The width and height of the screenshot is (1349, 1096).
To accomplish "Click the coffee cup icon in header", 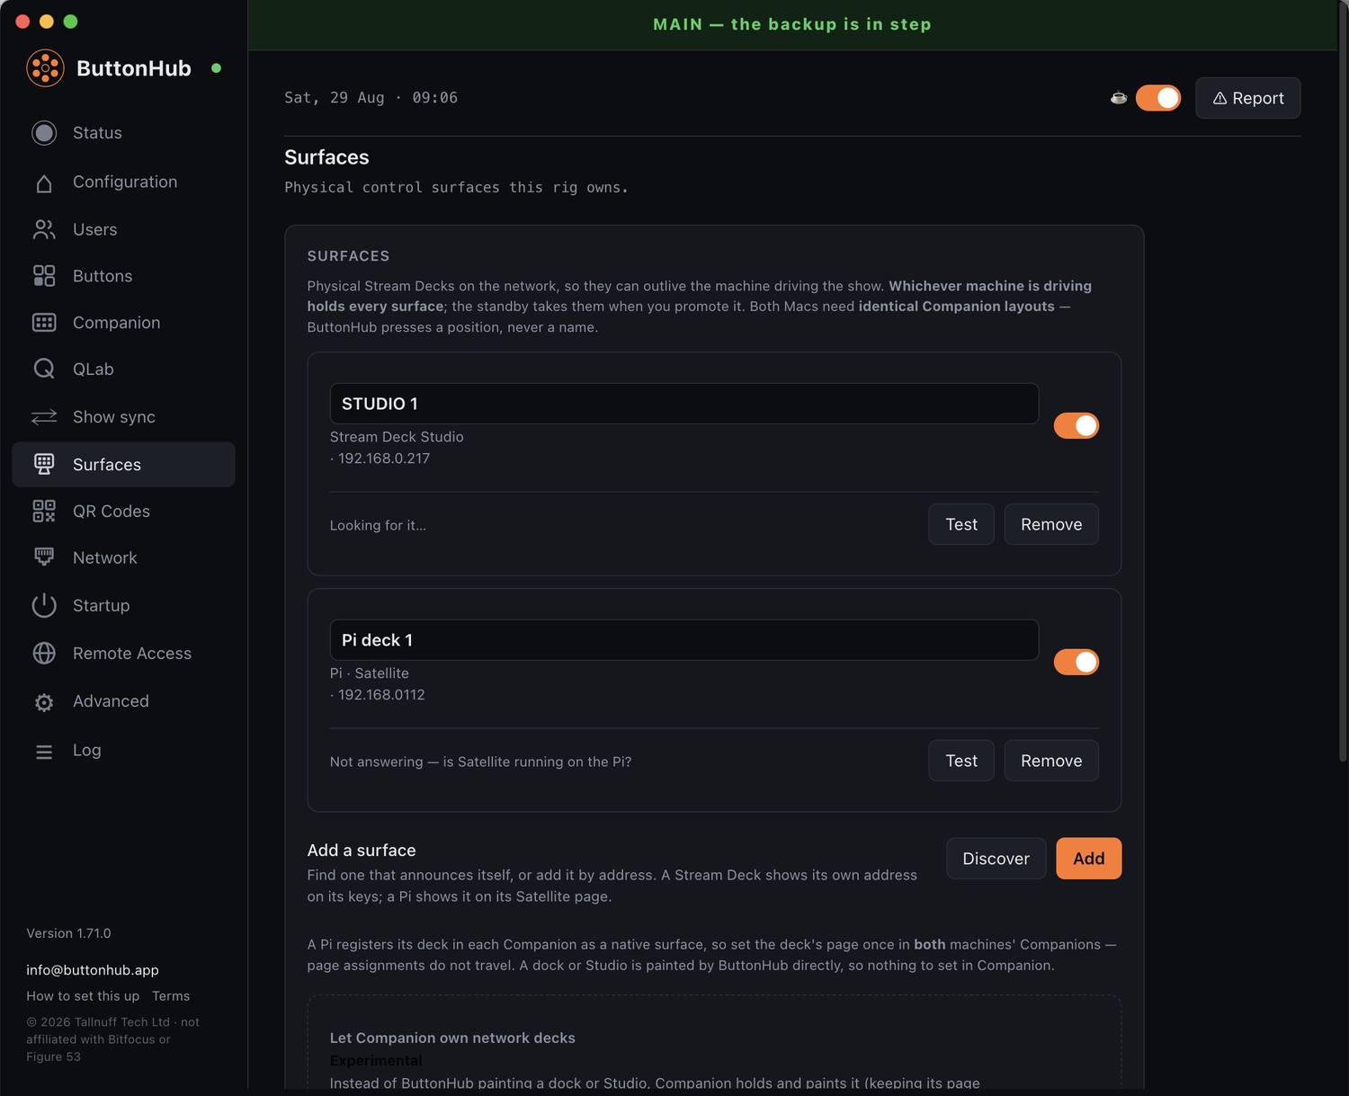I will 1119,98.
